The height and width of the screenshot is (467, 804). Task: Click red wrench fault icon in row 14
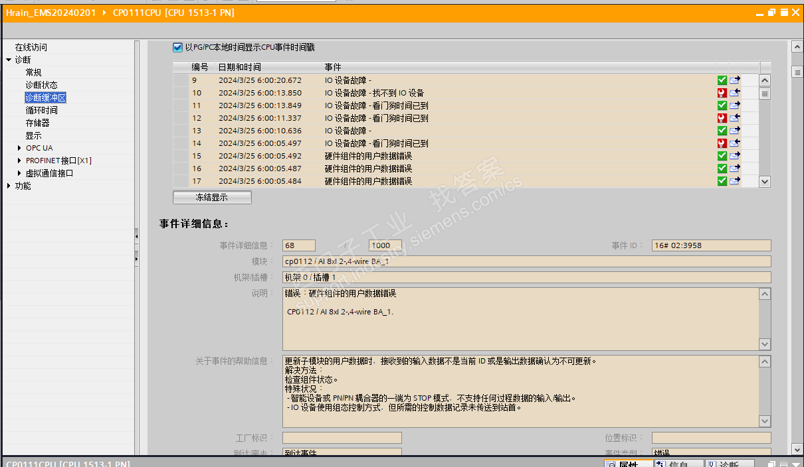tap(722, 143)
